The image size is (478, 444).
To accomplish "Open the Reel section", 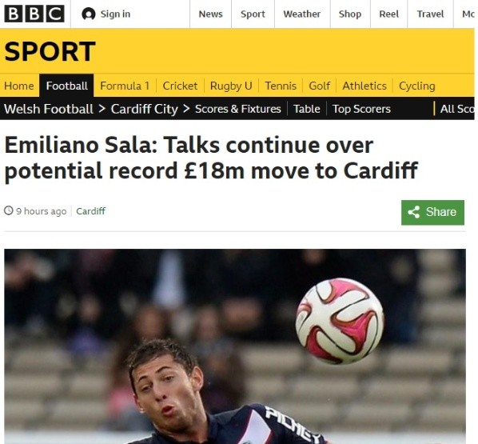I will tap(389, 14).
